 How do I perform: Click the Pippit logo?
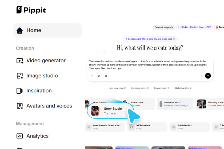tap(31, 10)
